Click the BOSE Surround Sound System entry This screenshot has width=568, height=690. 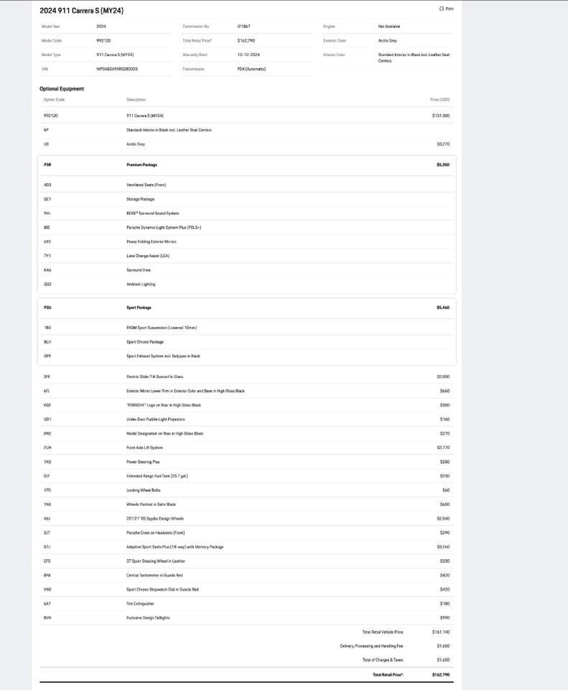[152, 213]
